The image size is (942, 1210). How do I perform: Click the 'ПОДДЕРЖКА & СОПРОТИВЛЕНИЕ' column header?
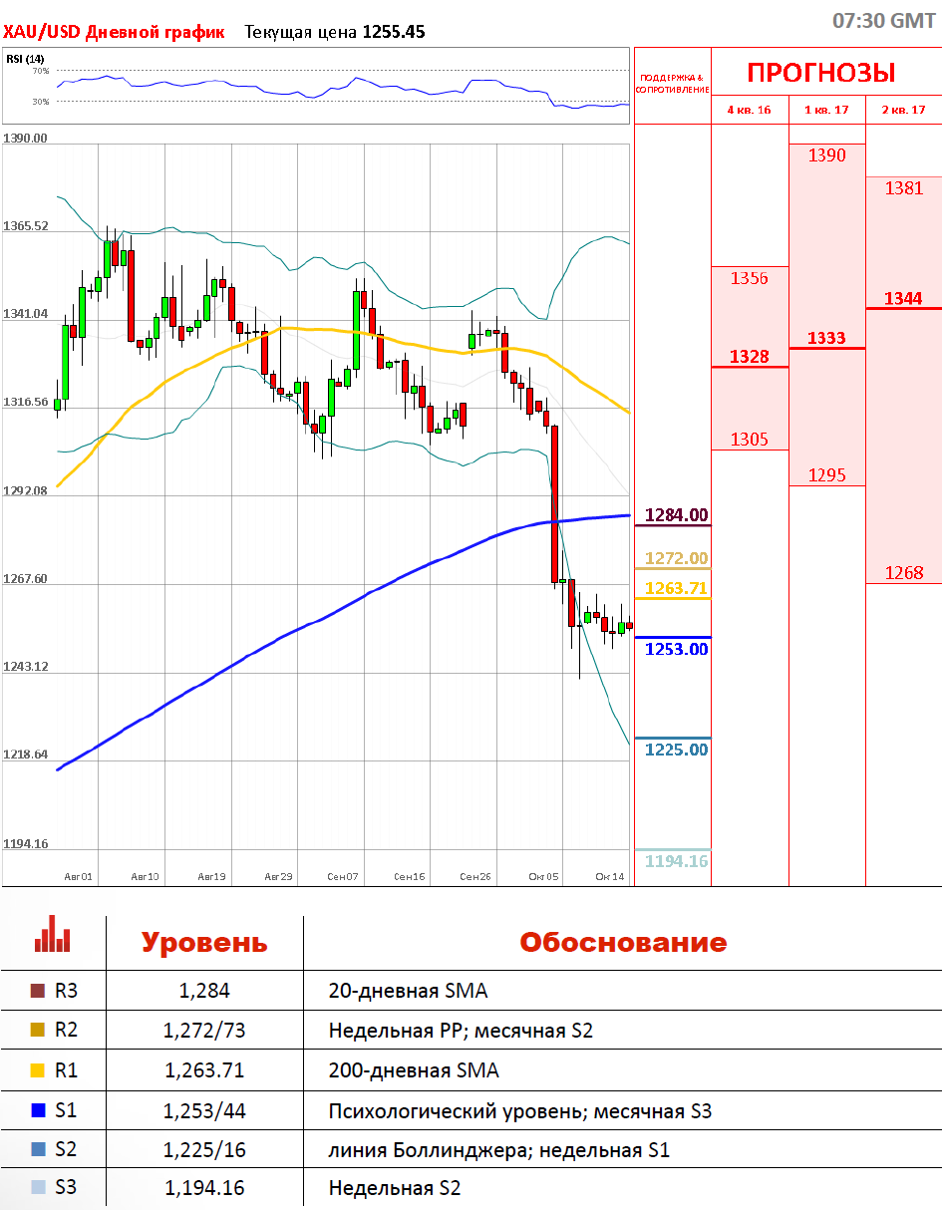(x=672, y=83)
